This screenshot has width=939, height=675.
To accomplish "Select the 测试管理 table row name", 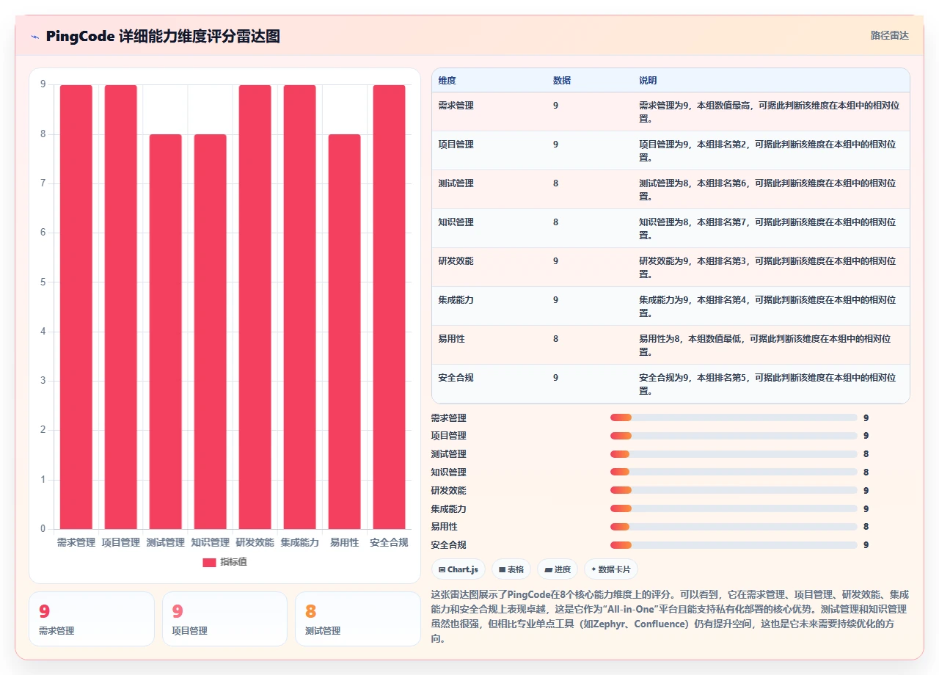I will pos(456,183).
